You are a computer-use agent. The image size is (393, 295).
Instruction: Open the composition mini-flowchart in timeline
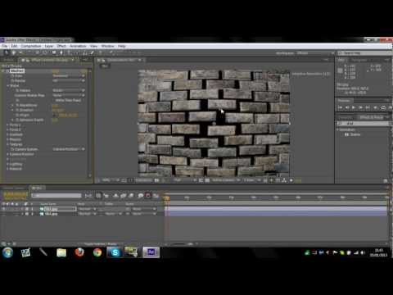[88, 196]
